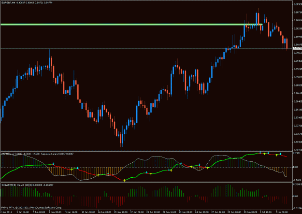Screen dimensions: 302x214
Task: Click the highlighted current price label on price axis
Action: click(x=298, y=48)
